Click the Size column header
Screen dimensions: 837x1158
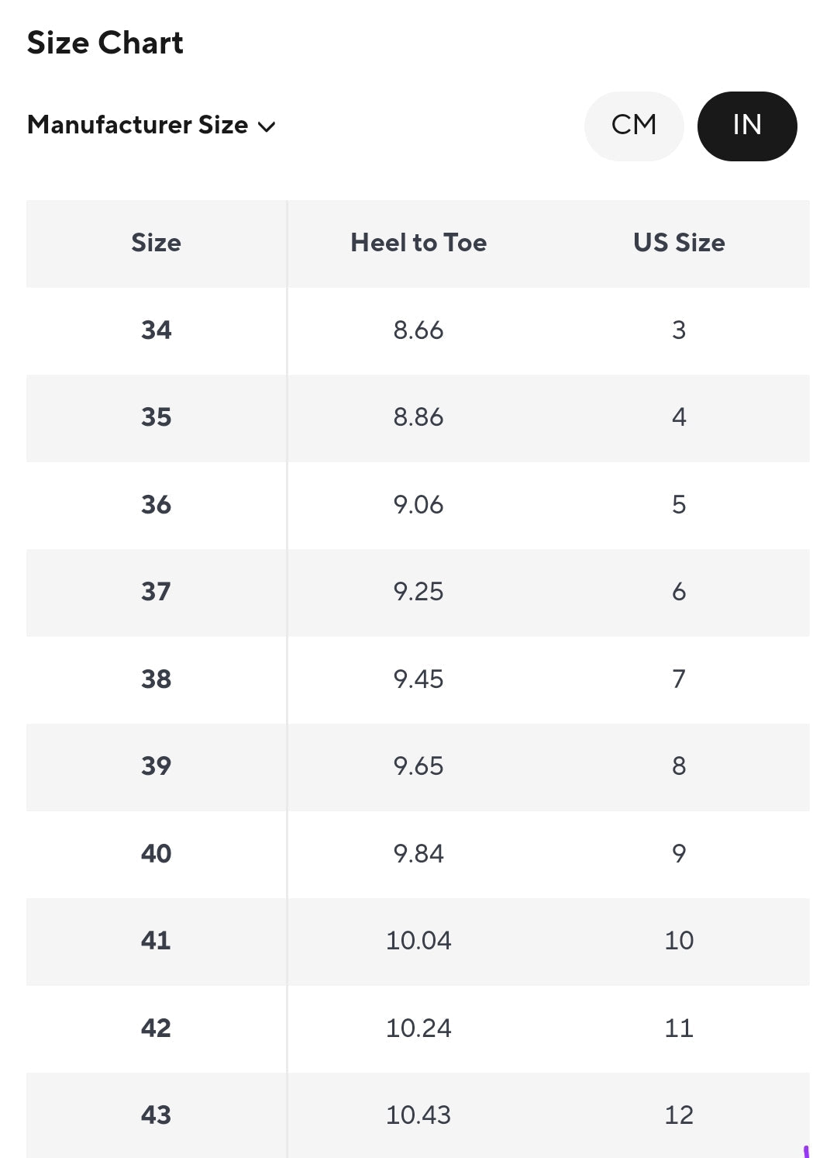(156, 243)
